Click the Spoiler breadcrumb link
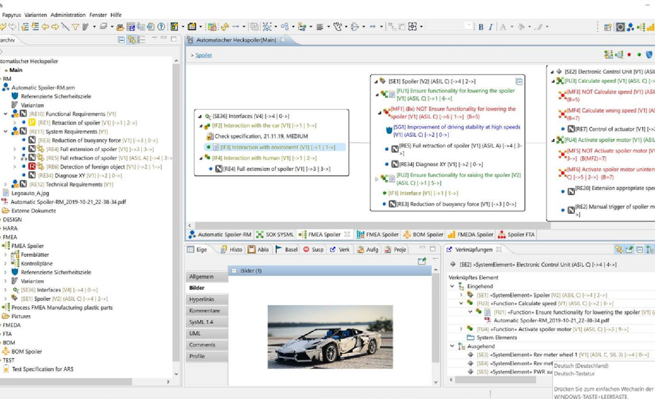Image resolution: width=655 pixels, height=399 pixels. pyautogui.click(x=203, y=55)
